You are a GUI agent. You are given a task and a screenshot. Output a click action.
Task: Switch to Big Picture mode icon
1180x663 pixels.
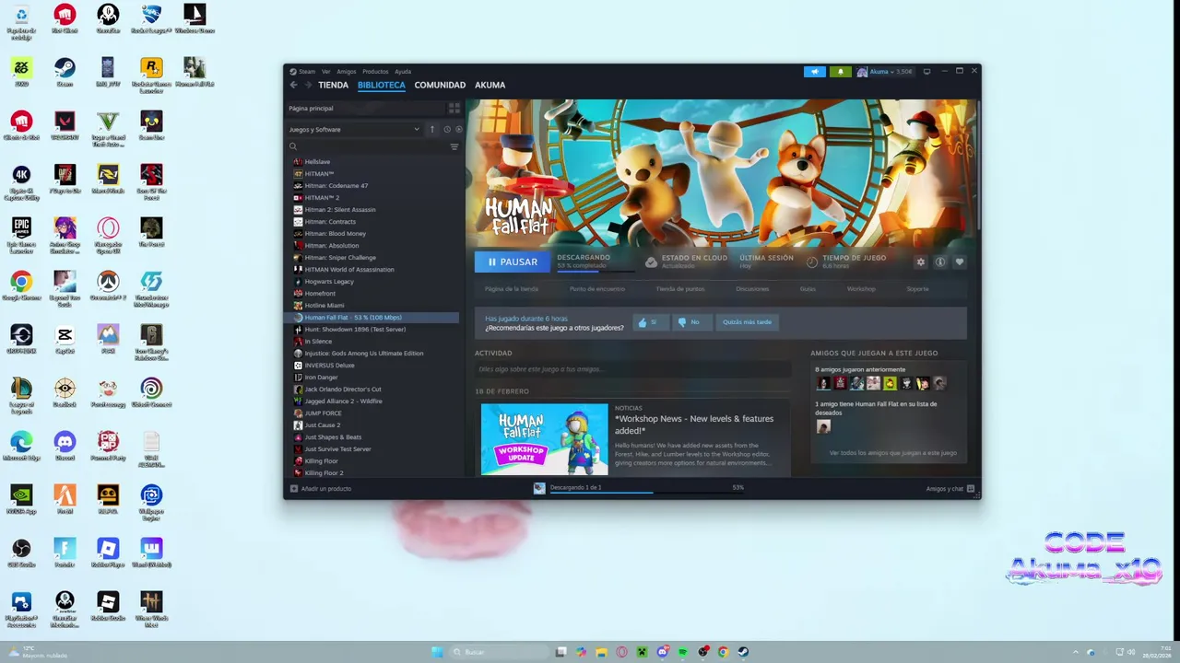(926, 71)
